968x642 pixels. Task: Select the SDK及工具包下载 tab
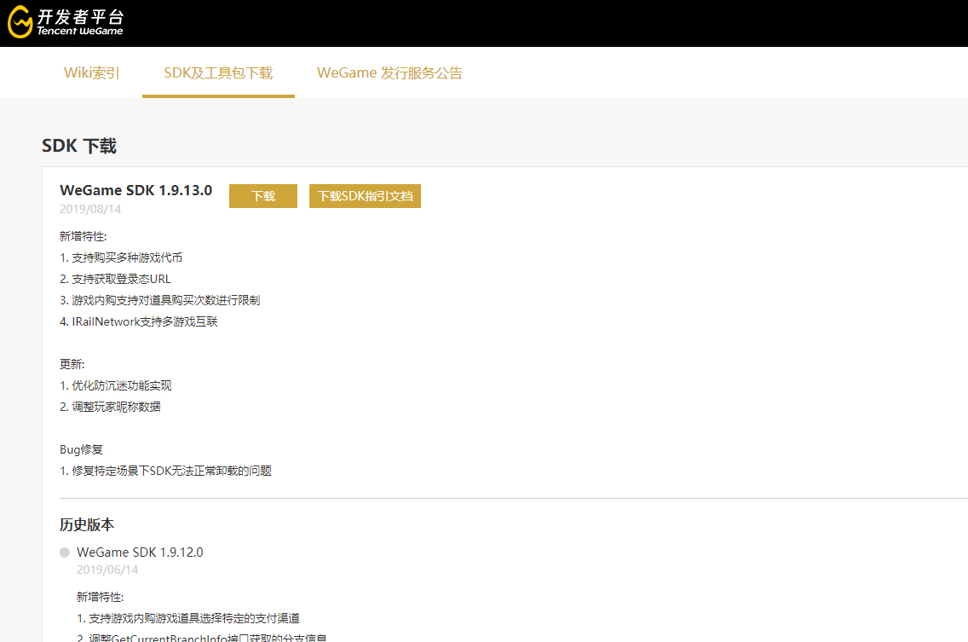pyautogui.click(x=218, y=72)
